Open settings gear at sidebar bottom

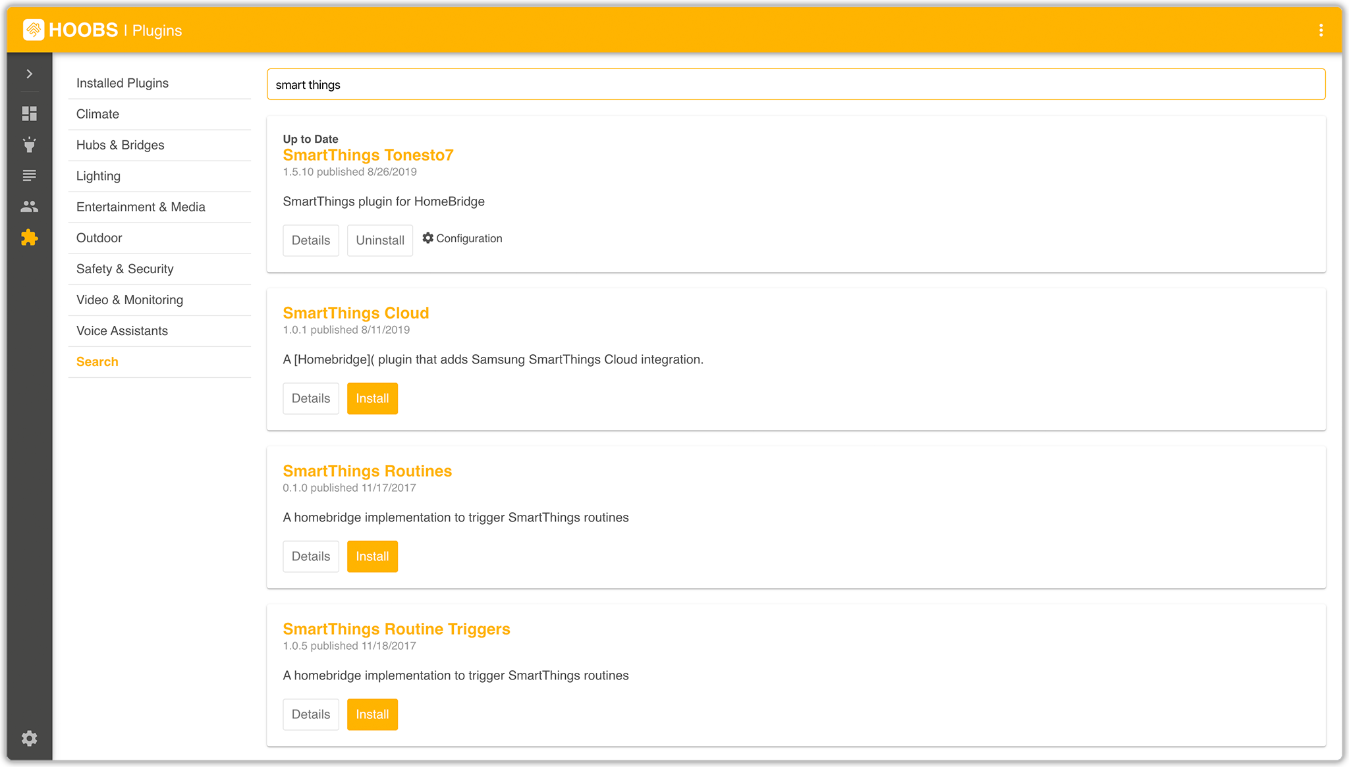29,738
